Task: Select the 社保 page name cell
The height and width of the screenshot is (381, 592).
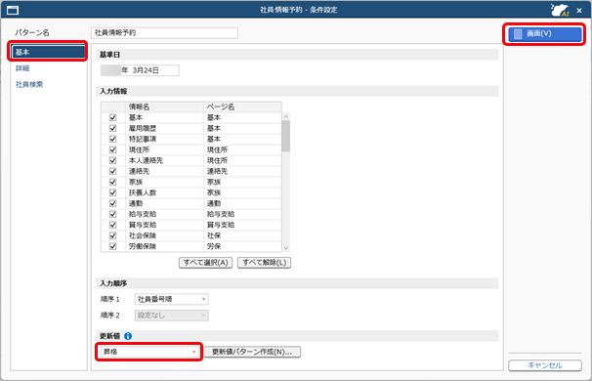Action: tap(243, 235)
